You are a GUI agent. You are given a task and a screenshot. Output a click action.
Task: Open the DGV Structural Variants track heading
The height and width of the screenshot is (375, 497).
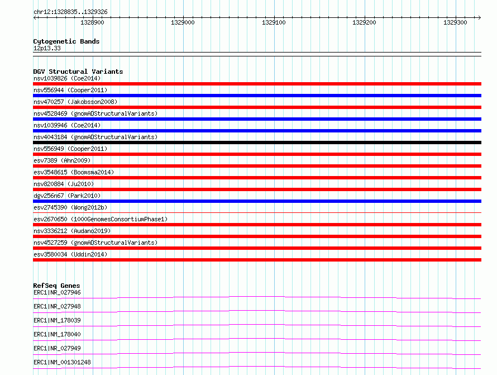(78, 72)
